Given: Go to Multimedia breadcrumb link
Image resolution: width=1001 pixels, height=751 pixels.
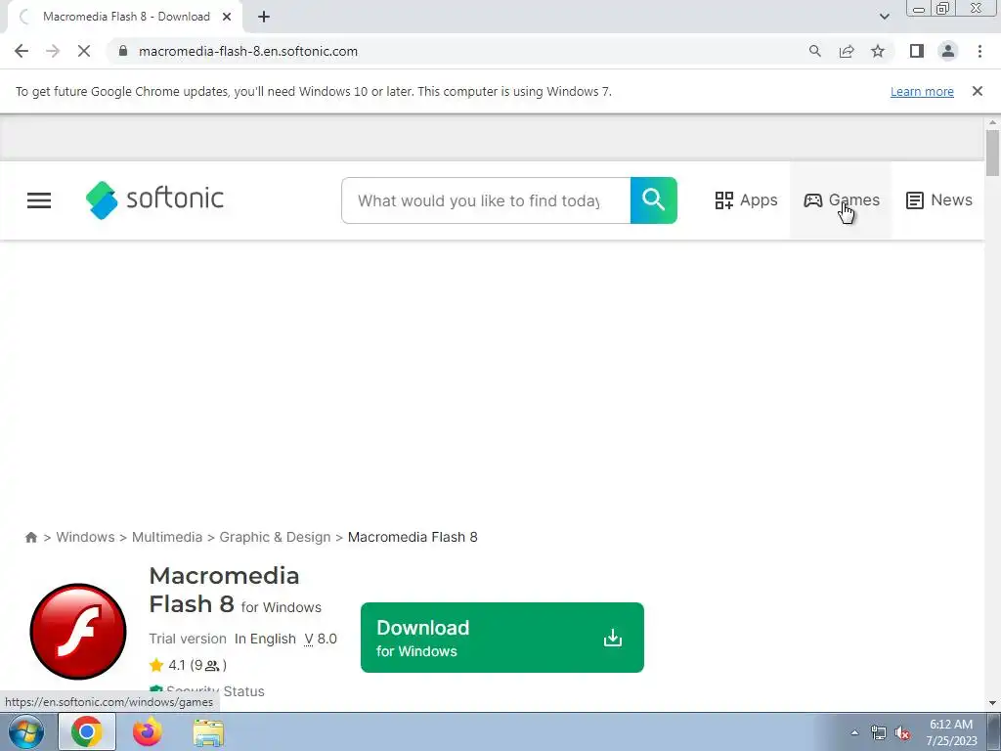Looking at the screenshot, I should [167, 537].
